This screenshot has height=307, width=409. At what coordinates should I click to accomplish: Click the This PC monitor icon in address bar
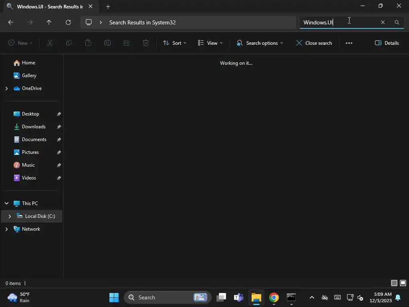click(x=89, y=22)
